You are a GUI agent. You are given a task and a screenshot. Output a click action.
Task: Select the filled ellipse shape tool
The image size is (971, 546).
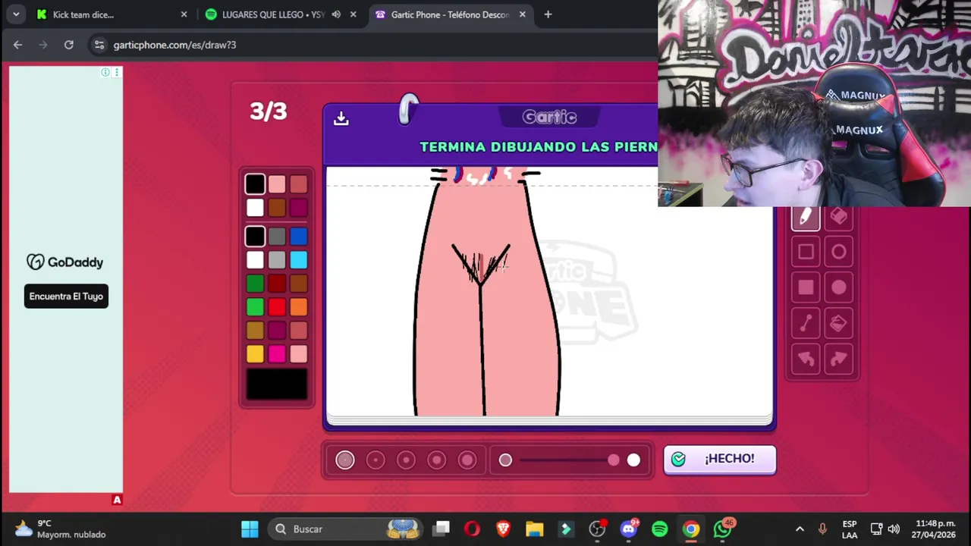coord(838,287)
